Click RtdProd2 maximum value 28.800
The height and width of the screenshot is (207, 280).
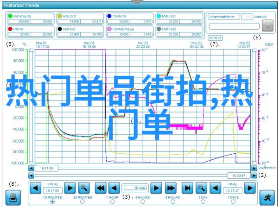191,34
